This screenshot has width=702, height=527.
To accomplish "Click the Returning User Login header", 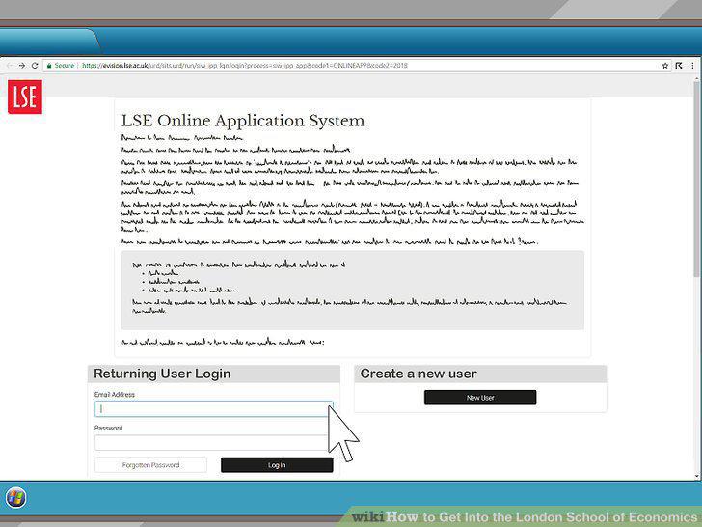I will (162, 374).
